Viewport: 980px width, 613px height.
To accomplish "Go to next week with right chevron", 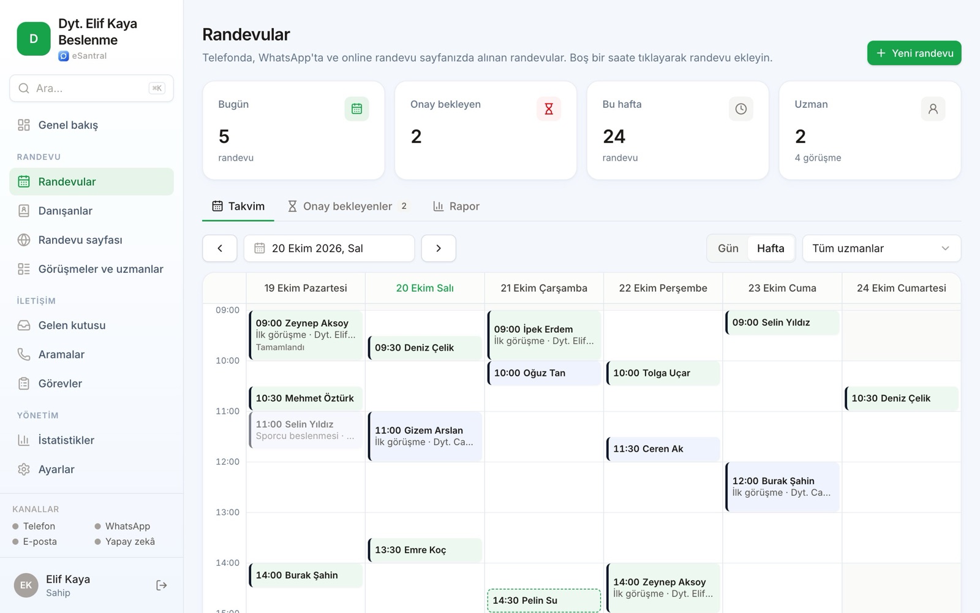I will click(439, 248).
